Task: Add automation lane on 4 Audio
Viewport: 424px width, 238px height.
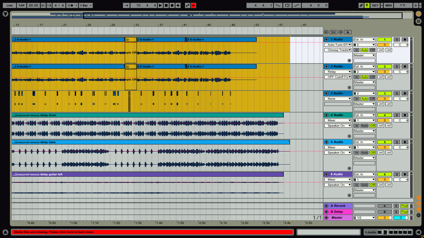Action: pos(349,136)
